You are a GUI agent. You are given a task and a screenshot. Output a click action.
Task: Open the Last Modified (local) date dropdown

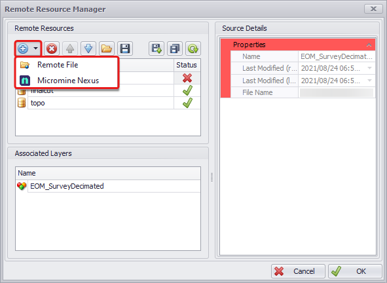click(369, 81)
